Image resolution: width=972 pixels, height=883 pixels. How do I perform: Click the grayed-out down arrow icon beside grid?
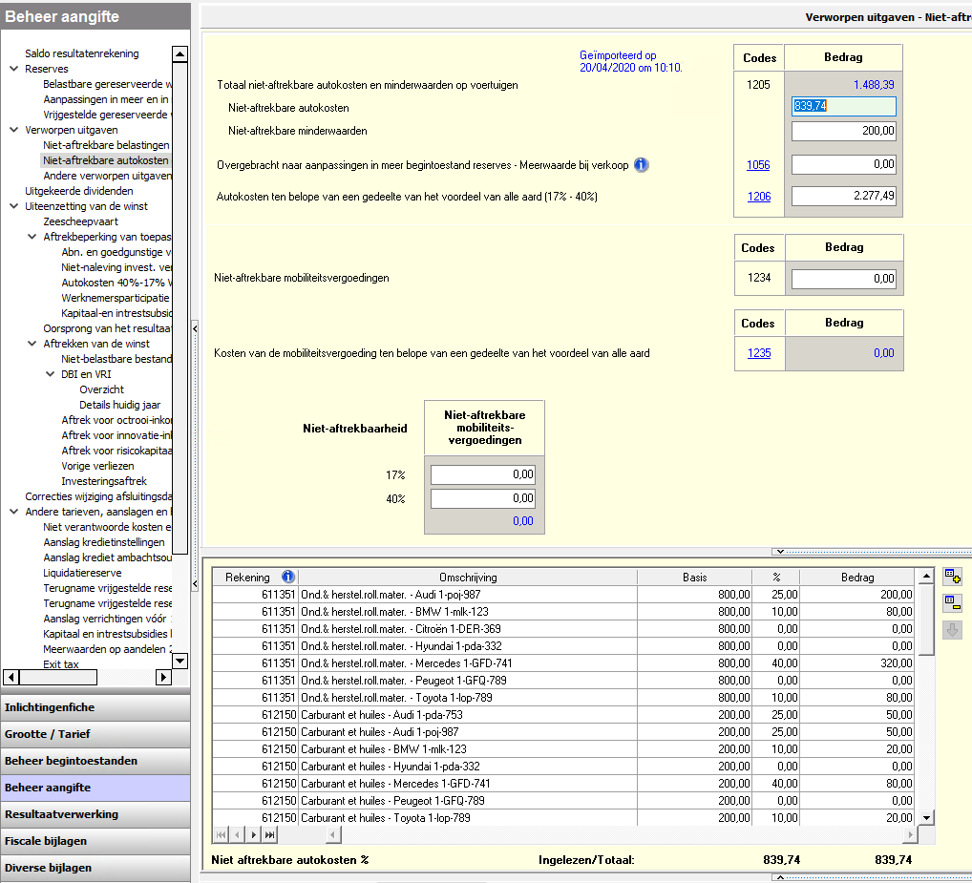951,630
